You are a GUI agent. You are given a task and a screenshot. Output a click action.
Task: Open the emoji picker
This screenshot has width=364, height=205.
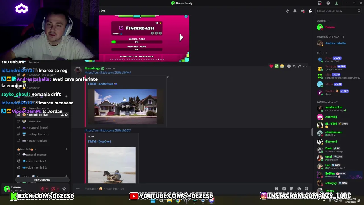pyautogui.click(x=299, y=189)
